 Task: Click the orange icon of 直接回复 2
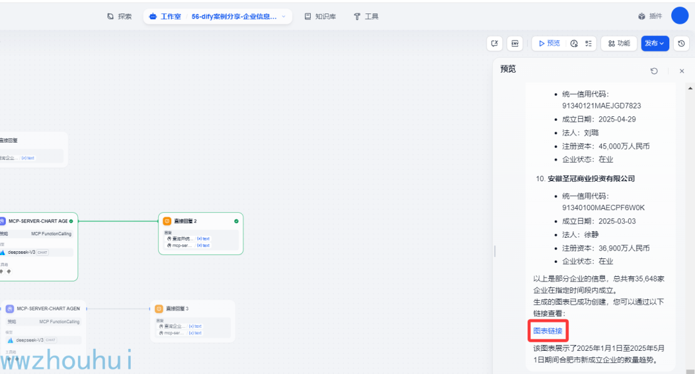[x=167, y=221]
